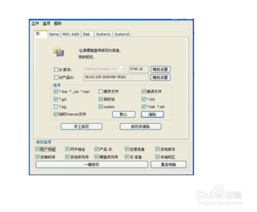Screen dimensions: 257x212
Task: Toggle the 硬盘序列号 checkbox
Action: coord(96,157)
